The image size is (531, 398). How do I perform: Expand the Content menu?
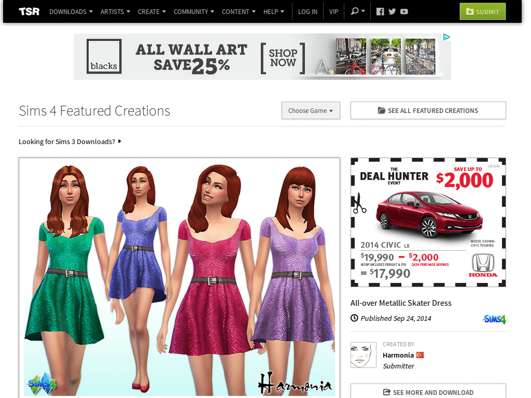pos(239,11)
